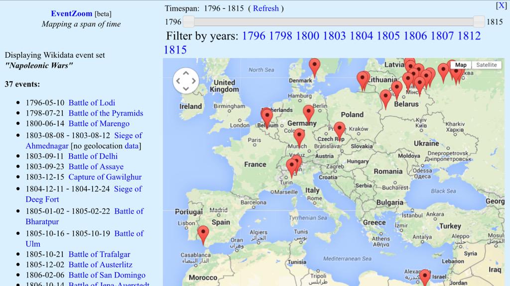Select the Map view type button
The width and height of the screenshot is (510, 286).
click(x=461, y=65)
